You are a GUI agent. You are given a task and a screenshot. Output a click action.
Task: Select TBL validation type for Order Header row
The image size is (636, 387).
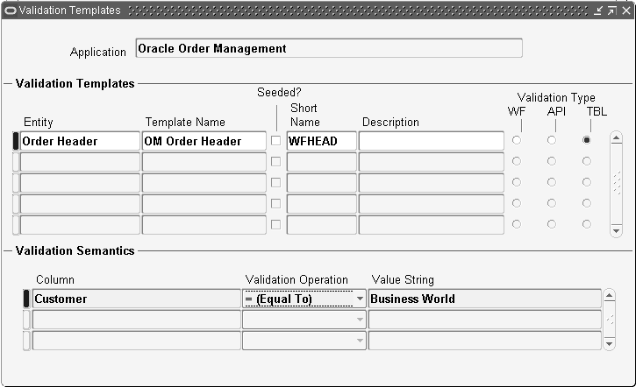[587, 140]
